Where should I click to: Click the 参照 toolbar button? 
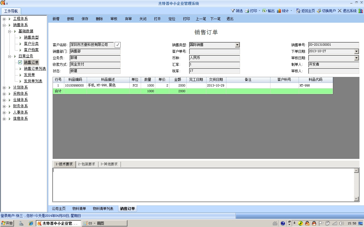click(x=71, y=19)
